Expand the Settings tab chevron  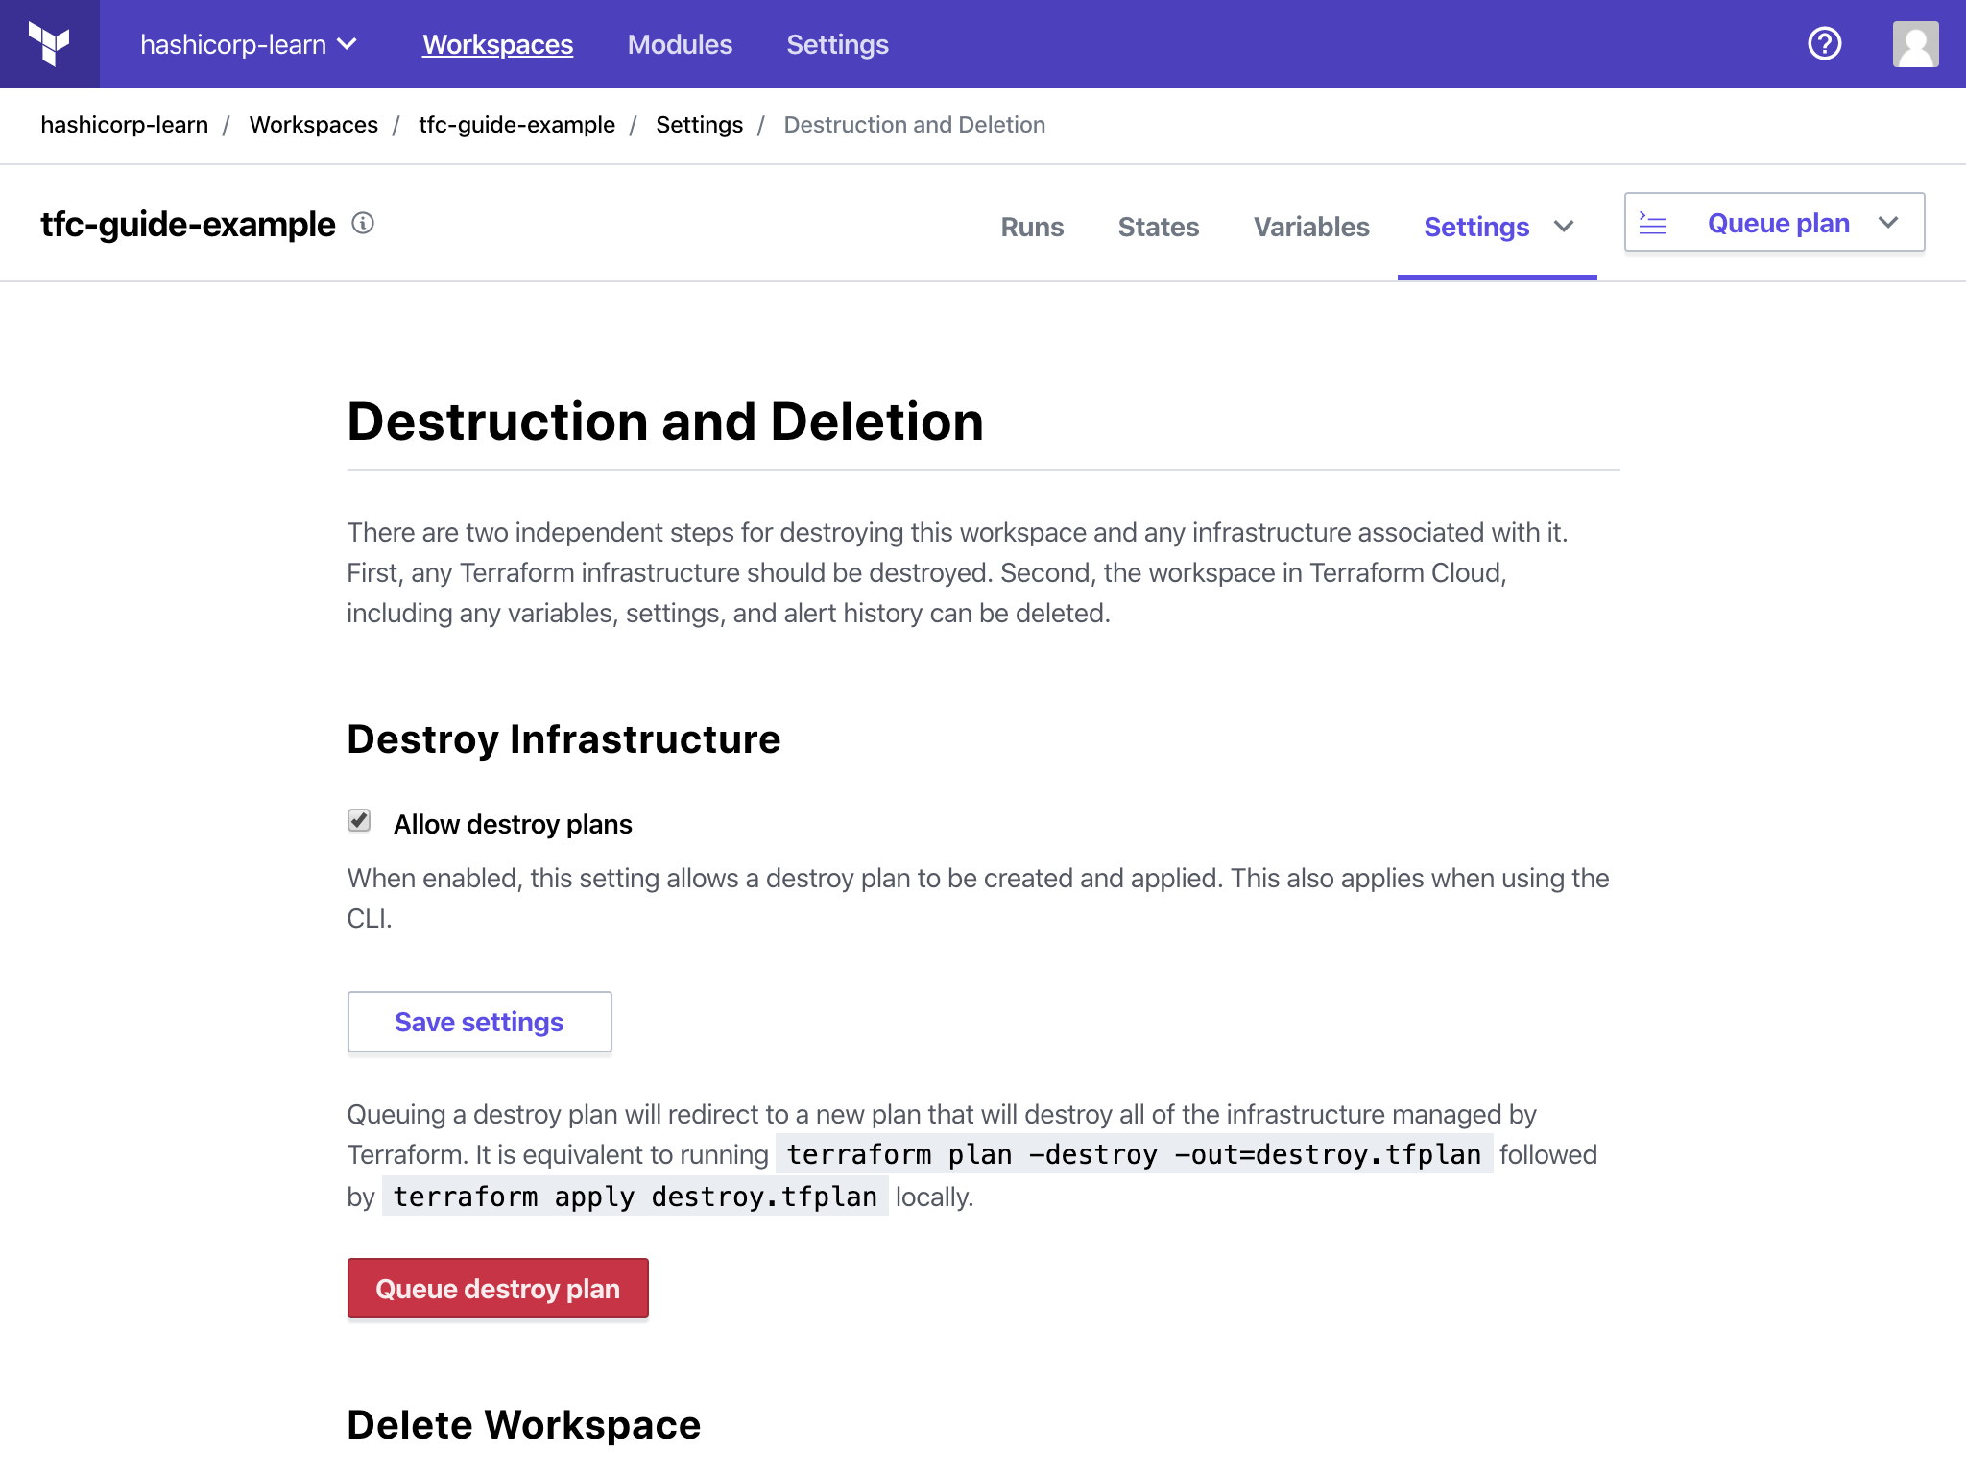(1564, 227)
